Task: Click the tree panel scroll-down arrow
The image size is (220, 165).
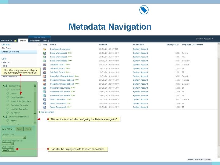Action: 35,123
